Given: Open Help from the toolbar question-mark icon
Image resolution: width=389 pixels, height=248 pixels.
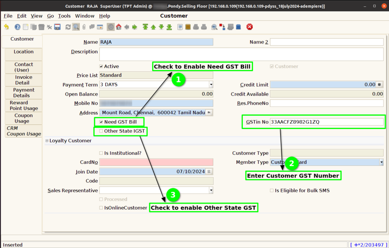Looking at the screenshot, I should coord(17,27).
